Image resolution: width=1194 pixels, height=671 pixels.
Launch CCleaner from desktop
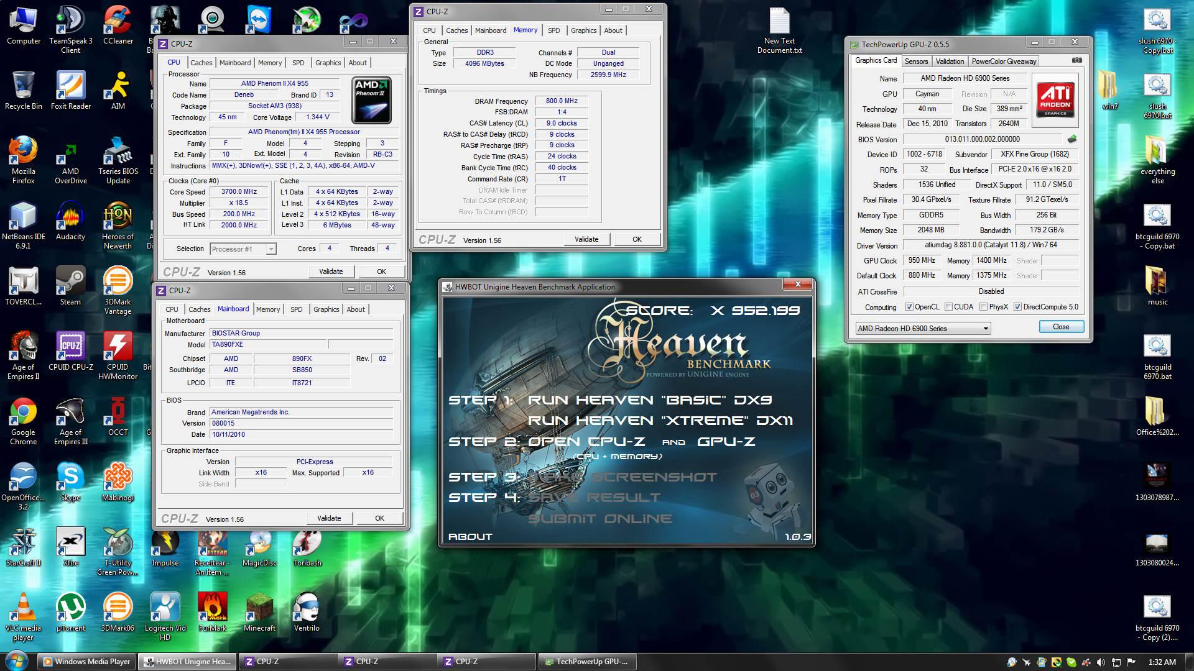pos(118,26)
